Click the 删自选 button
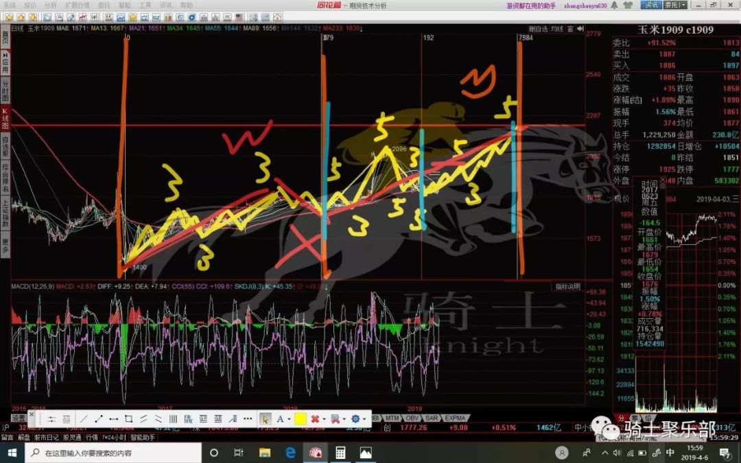The width and height of the screenshot is (741, 463). tap(539, 29)
